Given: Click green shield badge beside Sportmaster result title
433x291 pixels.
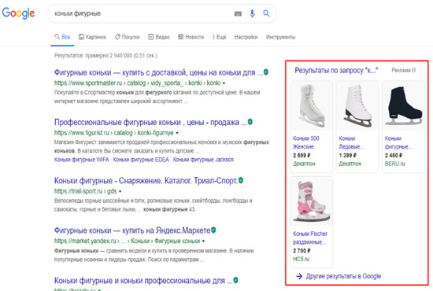Looking at the screenshot, I should [266, 72].
